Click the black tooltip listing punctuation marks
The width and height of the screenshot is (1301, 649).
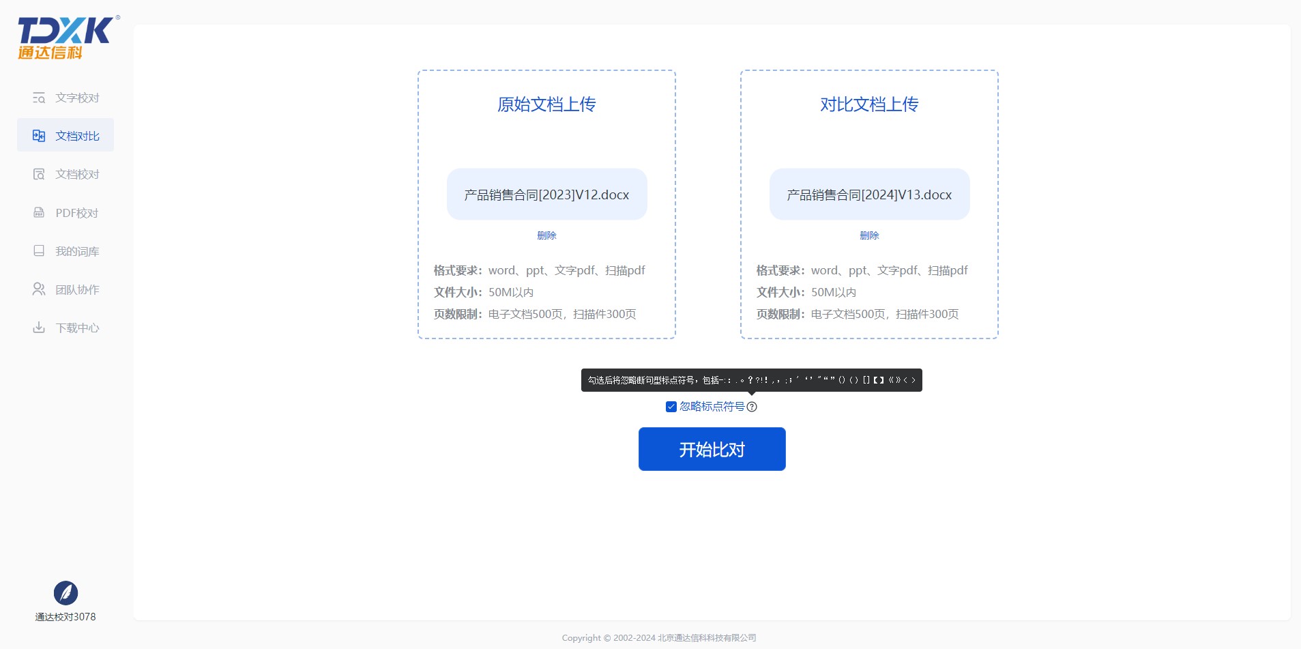752,380
